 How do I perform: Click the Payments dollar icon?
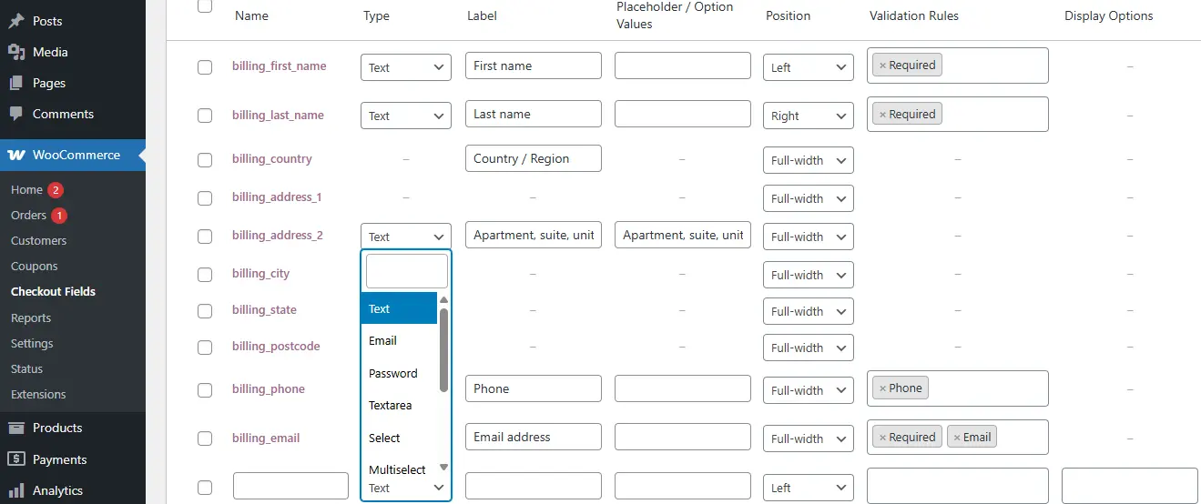(16, 459)
